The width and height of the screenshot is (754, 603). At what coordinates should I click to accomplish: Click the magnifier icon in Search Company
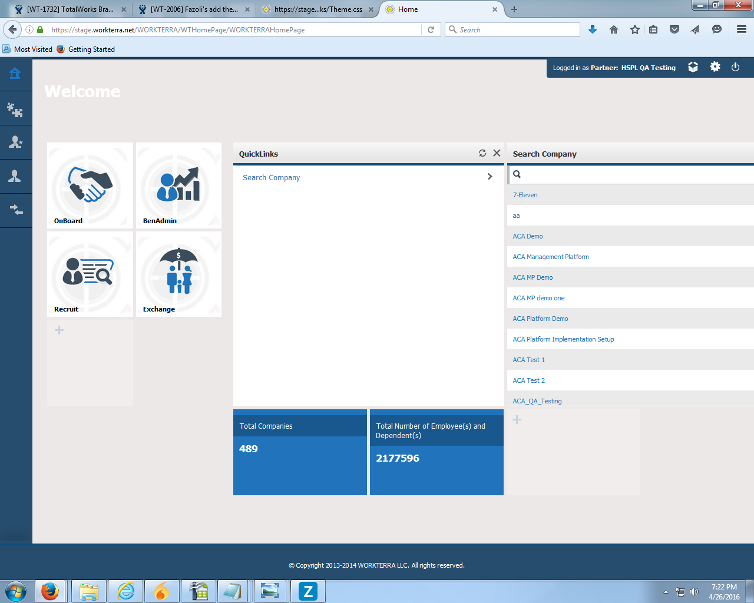(517, 174)
